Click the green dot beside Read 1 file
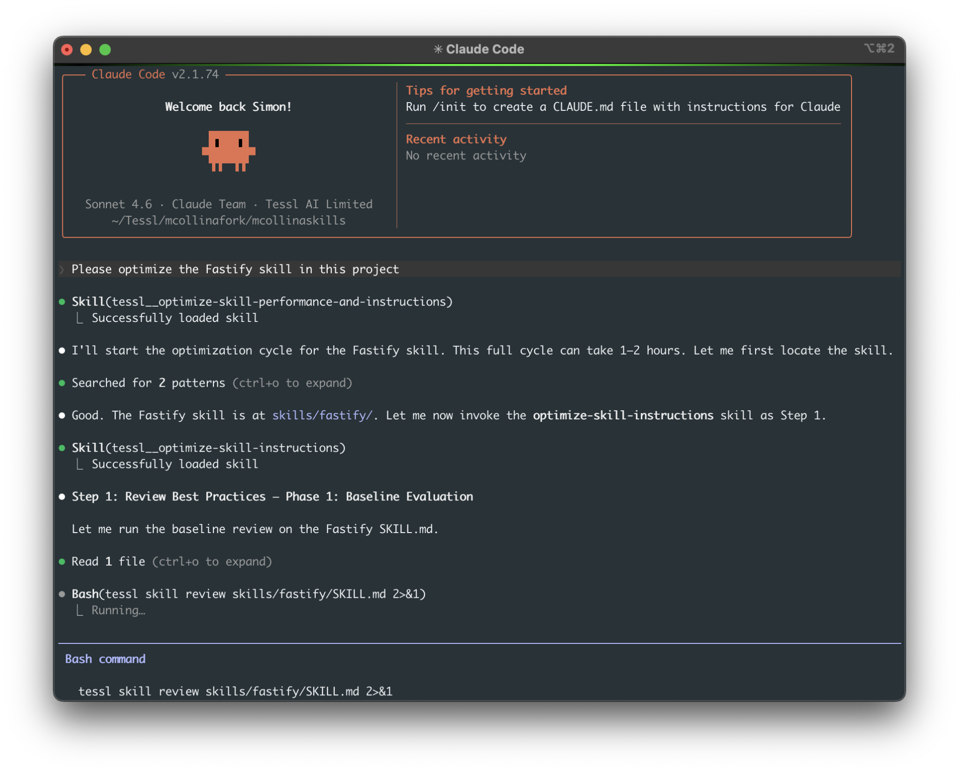Viewport: 959px width, 772px height. (62, 561)
